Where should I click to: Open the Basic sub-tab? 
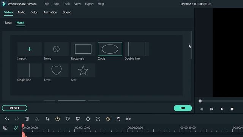point(8,23)
